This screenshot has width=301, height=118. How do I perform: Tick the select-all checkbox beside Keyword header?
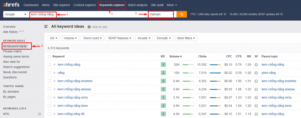(x=49, y=56)
